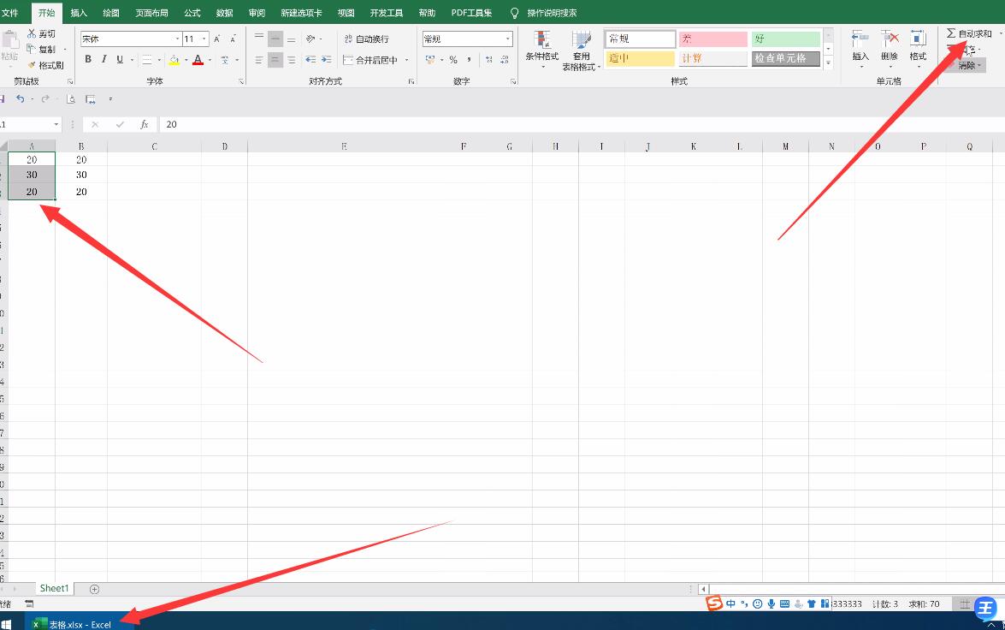Select the Sheet1 worksheet tab
Image resolution: width=1005 pixels, height=630 pixels.
54,589
